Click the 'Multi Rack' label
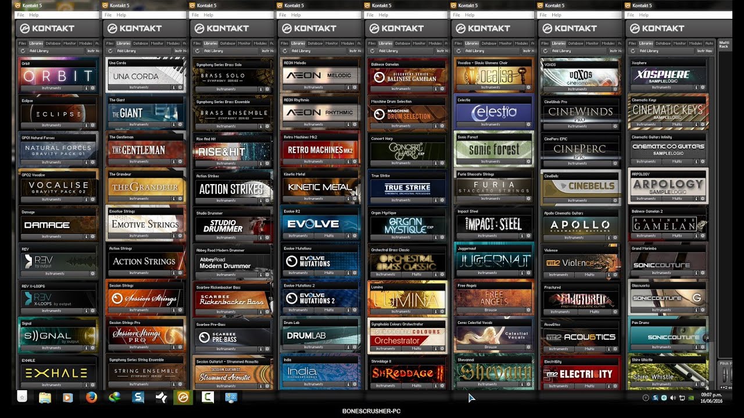The height and width of the screenshot is (418, 744). pyautogui.click(x=724, y=44)
